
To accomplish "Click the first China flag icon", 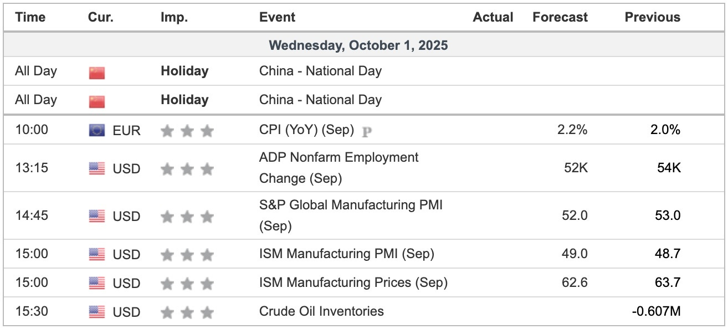I will click(96, 73).
